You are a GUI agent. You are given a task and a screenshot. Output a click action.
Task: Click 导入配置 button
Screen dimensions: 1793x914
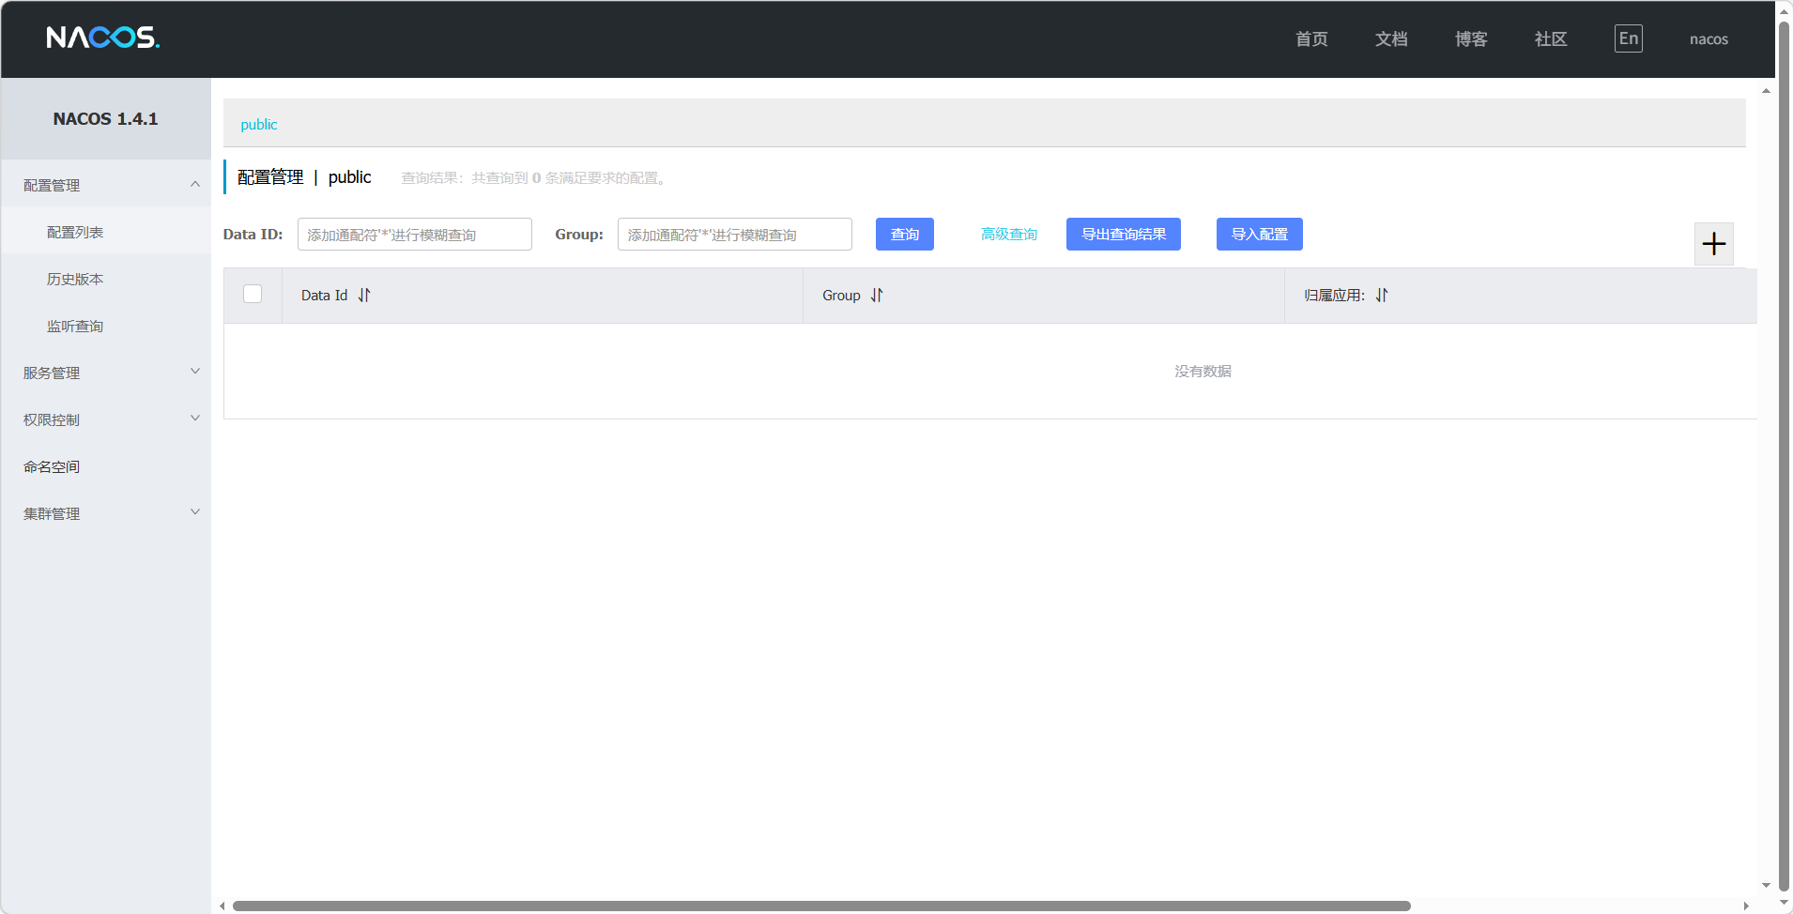click(1260, 235)
